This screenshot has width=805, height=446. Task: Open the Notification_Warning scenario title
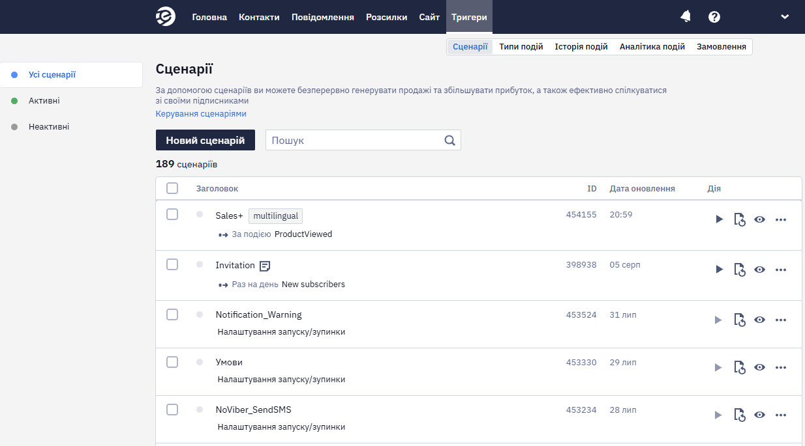click(x=259, y=315)
